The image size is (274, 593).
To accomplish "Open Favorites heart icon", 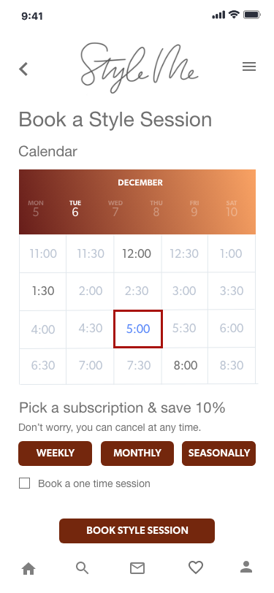I will pos(196,567).
